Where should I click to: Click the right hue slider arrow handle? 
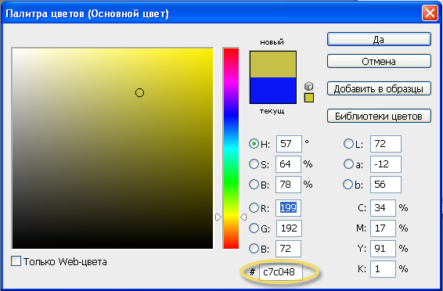click(x=243, y=217)
